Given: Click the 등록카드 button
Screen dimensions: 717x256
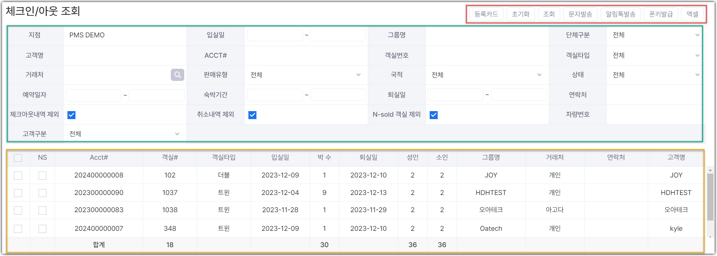Looking at the screenshot, I should (486, 14).
